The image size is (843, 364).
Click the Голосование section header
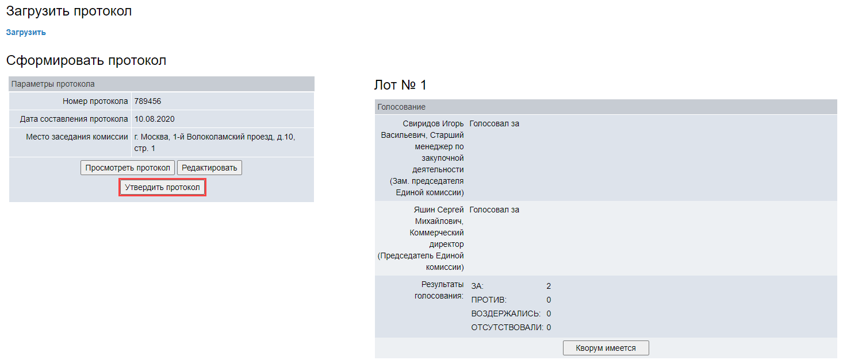click(401, 107)
